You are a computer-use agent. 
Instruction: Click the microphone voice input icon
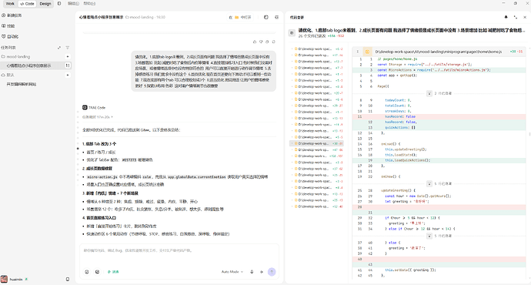click(x=252, y=272)
